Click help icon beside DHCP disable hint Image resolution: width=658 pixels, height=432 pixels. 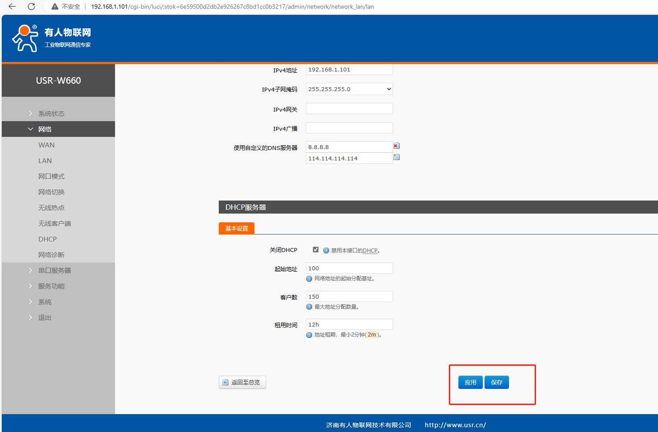[x=326, y=251]
